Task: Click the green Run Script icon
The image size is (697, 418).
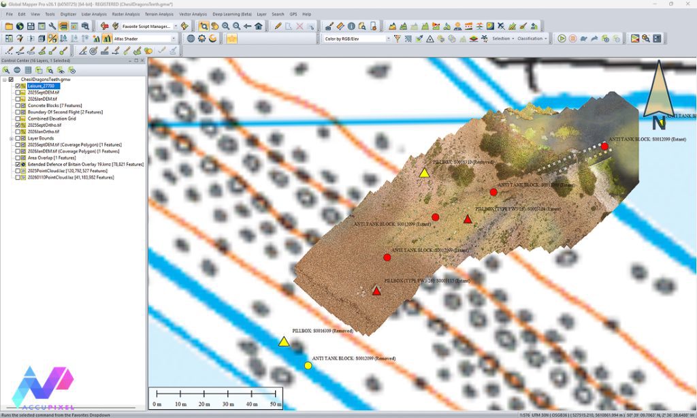Action: 562,39
